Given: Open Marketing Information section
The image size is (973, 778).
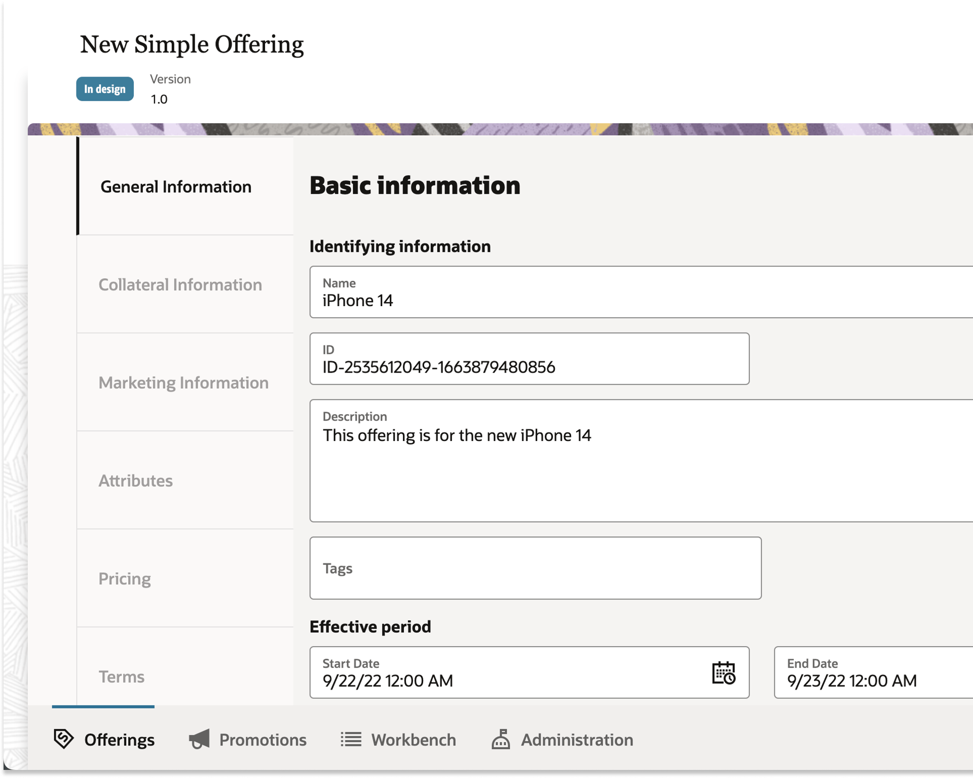Looking at the screenshot, I should click(x=183, y=383).
